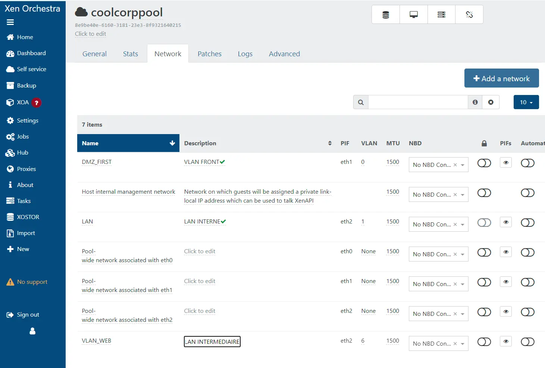Viewport: 545px width, 368px height.
Task: Toggle Automatic switch for DMZ_FIRST
Action: [x=527, y=163]
